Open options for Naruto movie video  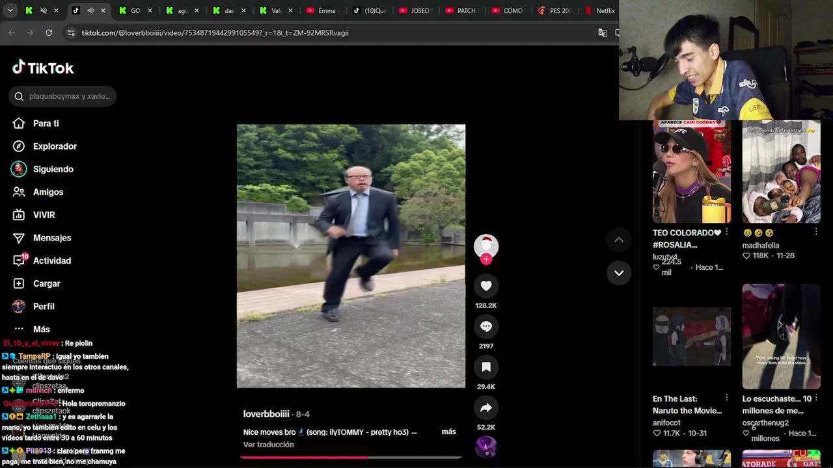(x=726, y=398)
